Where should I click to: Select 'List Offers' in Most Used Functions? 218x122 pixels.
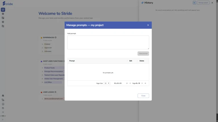coord(48,82)
